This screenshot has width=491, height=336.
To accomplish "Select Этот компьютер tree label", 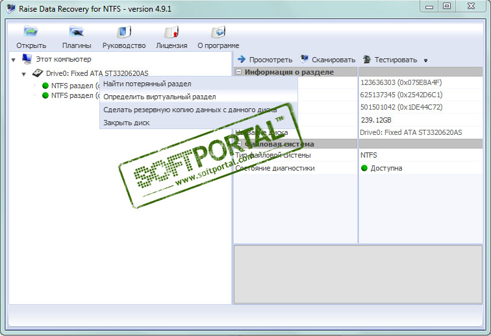I will [64, 59].
